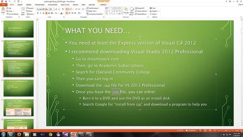Click the 'Go to dreamspark.com' bullet
The image size is (243, 137).
(x=97, y=59)
